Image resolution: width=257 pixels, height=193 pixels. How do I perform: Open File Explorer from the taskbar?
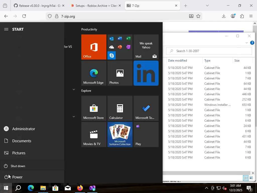(x=43, y=188)
